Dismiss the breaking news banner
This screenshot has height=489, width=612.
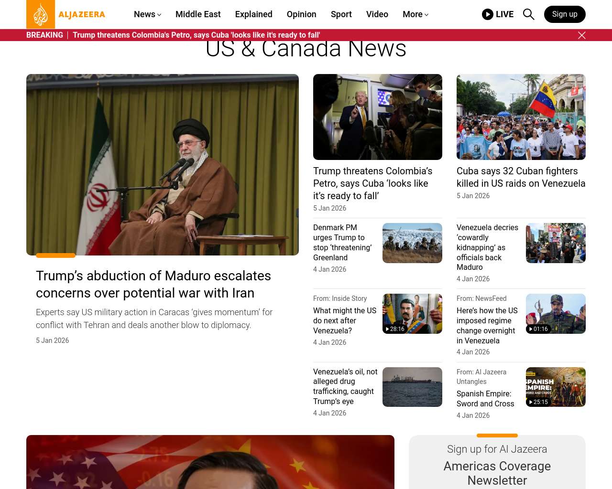coord(581,35)
